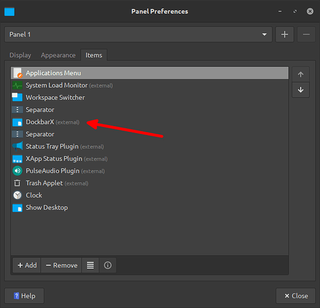Click the System Load Monitor graph icon
The image size is (320, 308).
(x=17, y=85)
